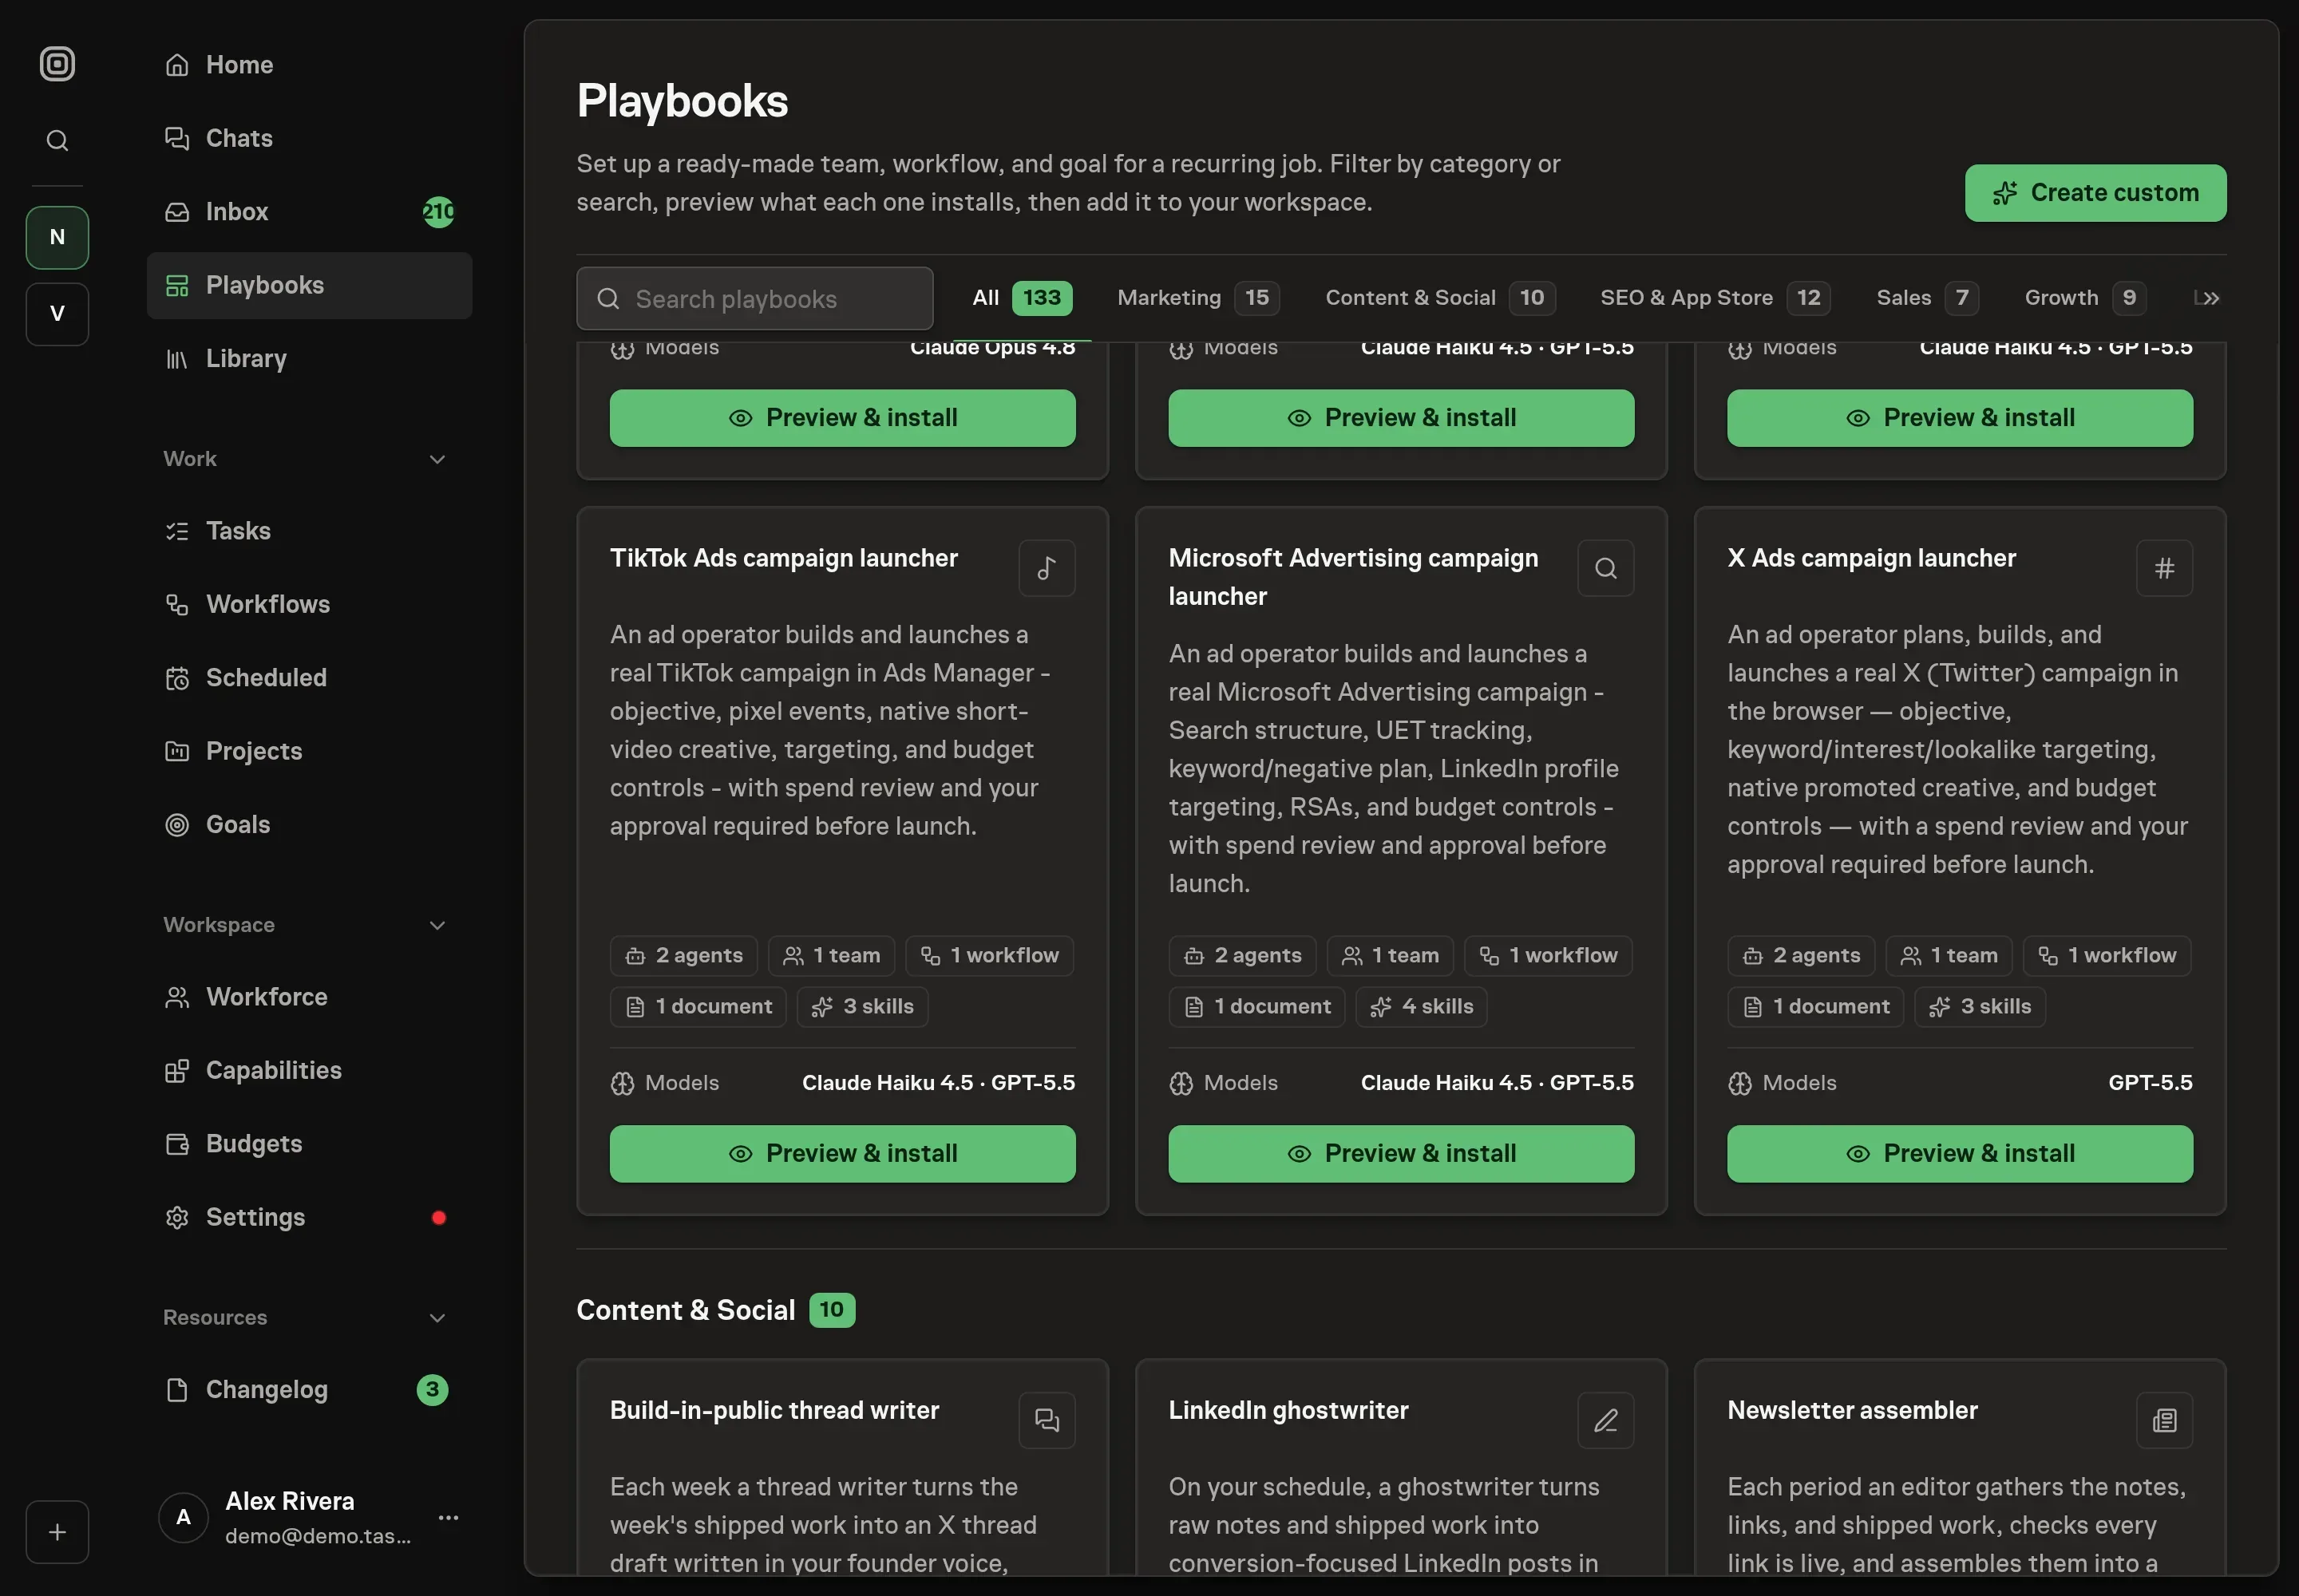
Task: Click the '2 agents' chip on the TikTok card
Action: (683, 956)
